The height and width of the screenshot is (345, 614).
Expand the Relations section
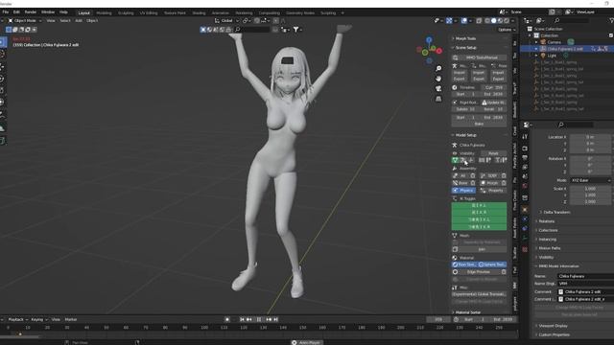tap(547, 221)
